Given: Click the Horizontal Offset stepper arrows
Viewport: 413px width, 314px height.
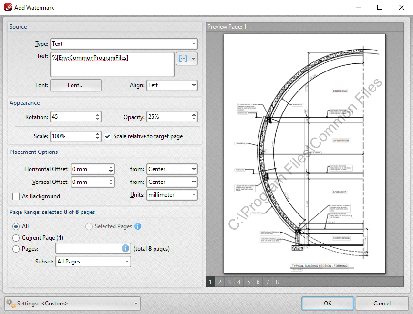Looking at the screenshot, I should tap(111, 169).
